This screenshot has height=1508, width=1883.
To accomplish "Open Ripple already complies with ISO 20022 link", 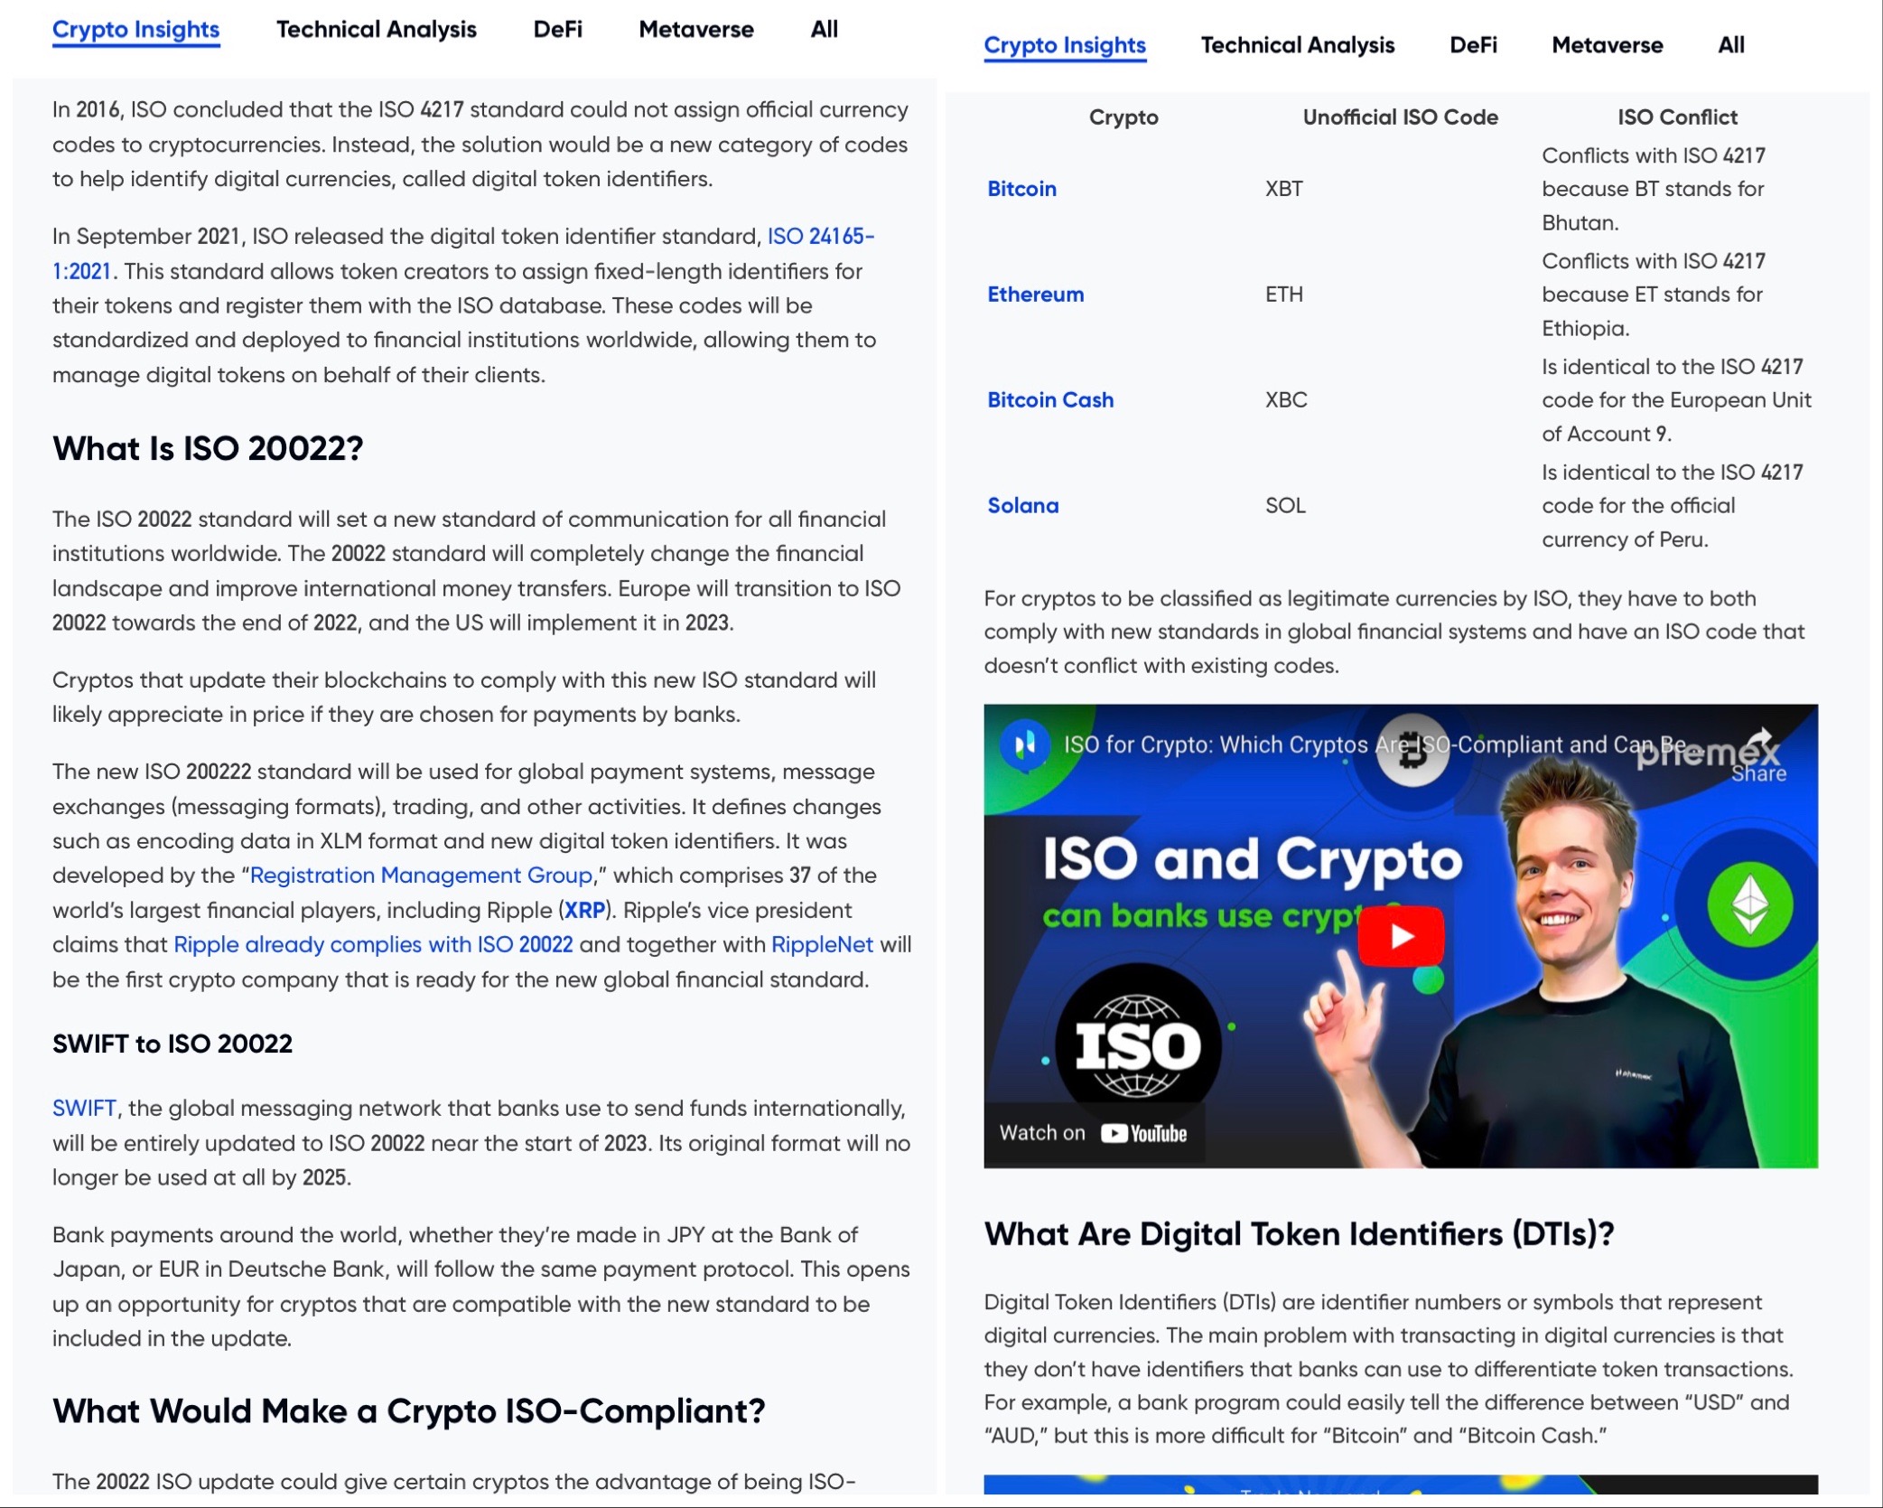I will point(373,945).
